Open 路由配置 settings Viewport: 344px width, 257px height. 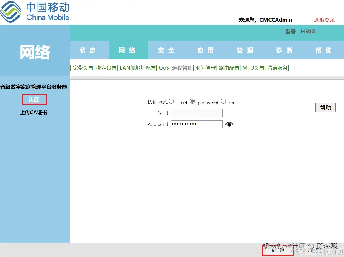click(229, 68)
